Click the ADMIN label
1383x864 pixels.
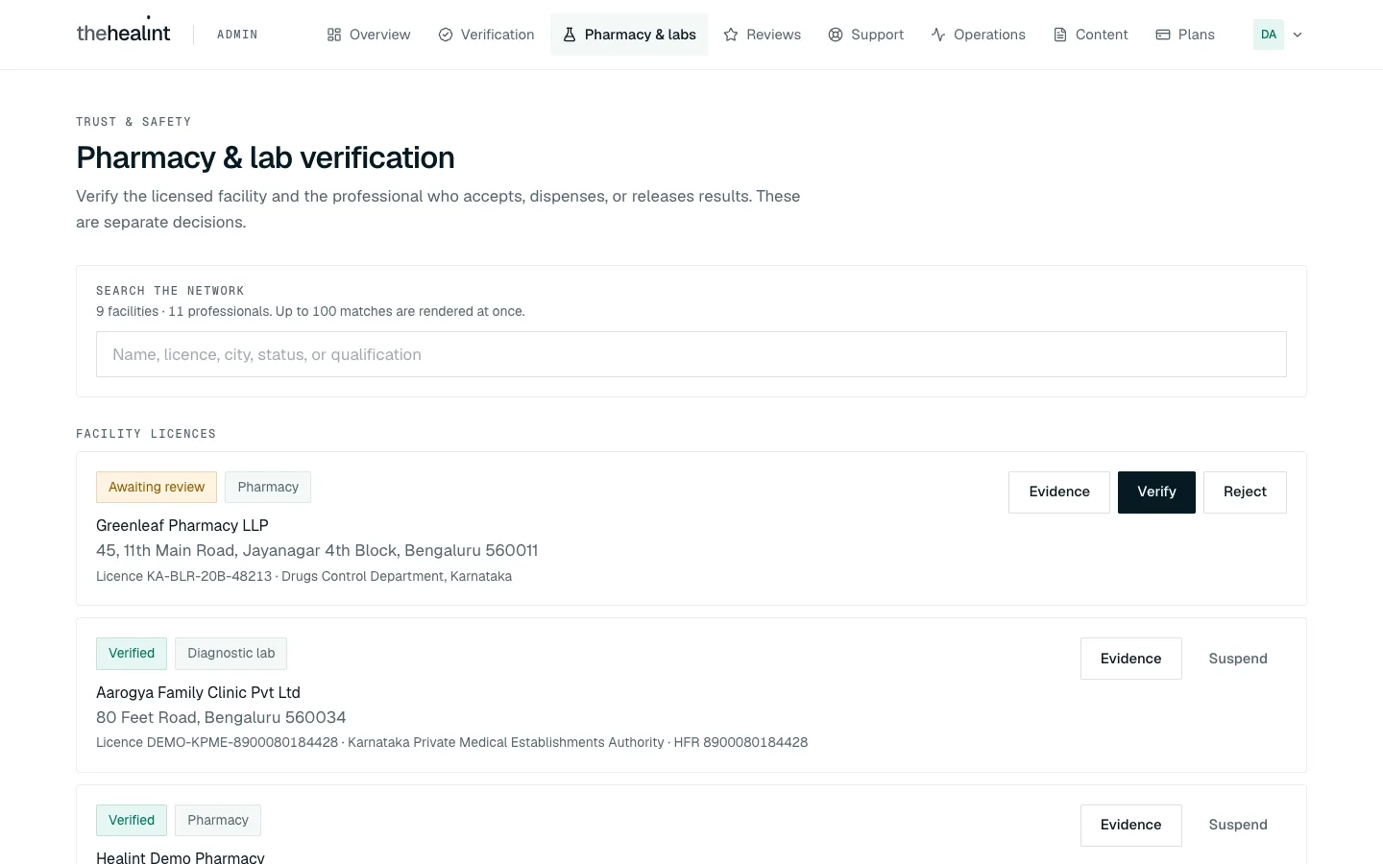pyautogui.click(x=237, y=35)
